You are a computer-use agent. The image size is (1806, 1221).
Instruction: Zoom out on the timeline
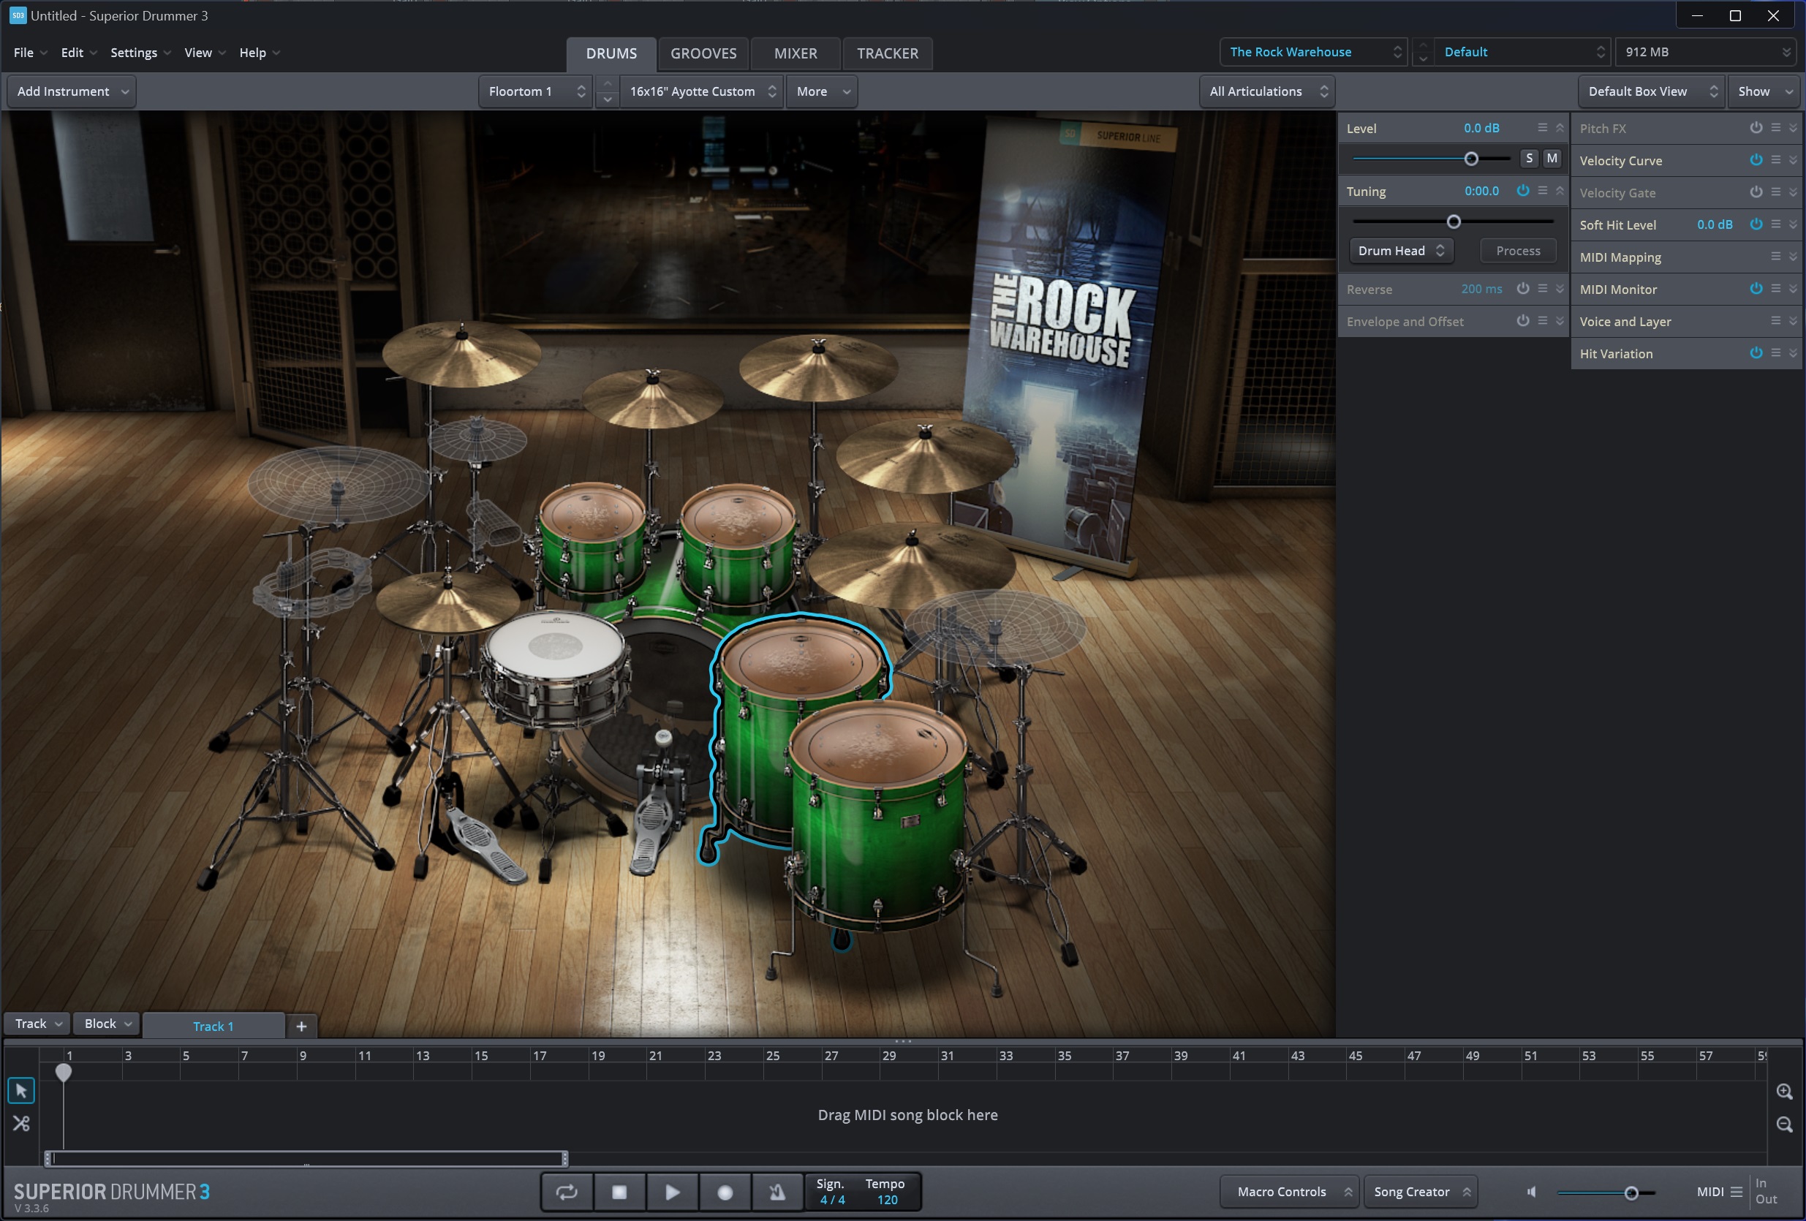pos(1785,1124)
